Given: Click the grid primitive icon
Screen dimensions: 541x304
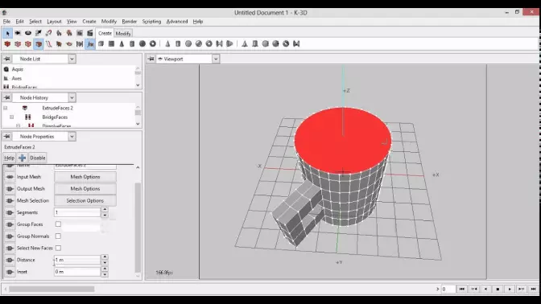Looking at the screenshot, I should tap(111, 43).
